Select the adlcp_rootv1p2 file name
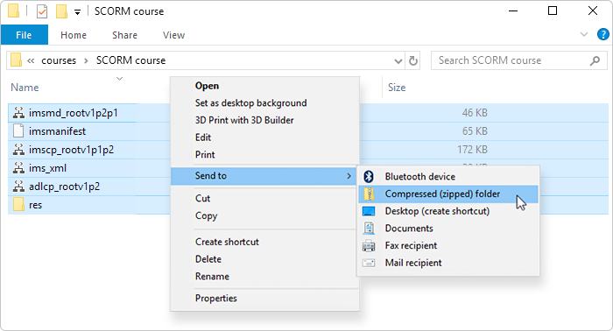The height and width of the screenshot is (331, 613). 64,187
